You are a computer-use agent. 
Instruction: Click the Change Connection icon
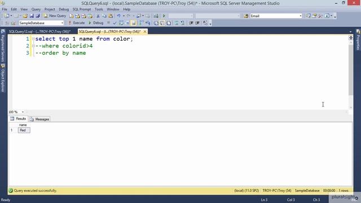click(13, 23)
